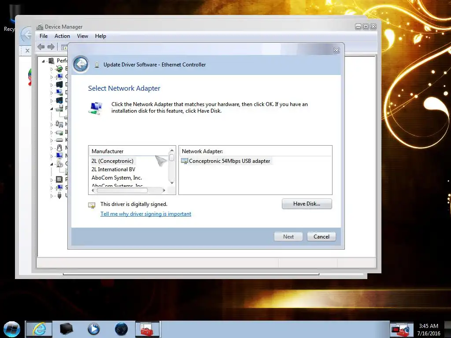
Task: Open the View menu in Device Manager
Action: 82,36
